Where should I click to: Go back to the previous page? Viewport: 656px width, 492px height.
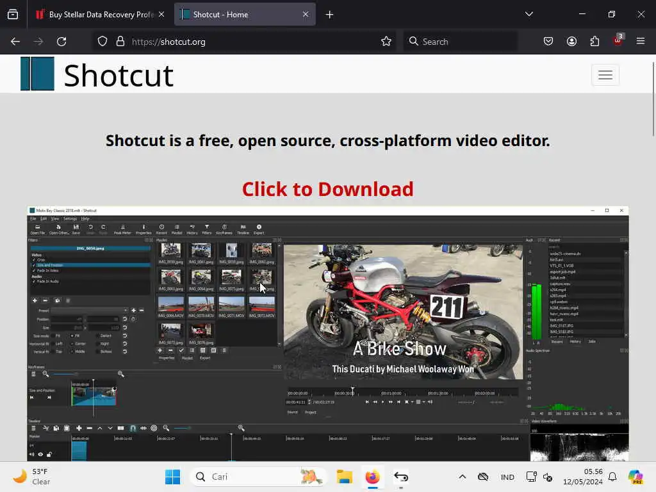15,42
